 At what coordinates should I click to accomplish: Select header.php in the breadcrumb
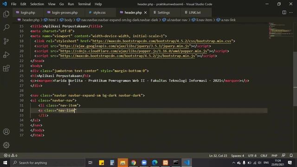tap(31, 20)
